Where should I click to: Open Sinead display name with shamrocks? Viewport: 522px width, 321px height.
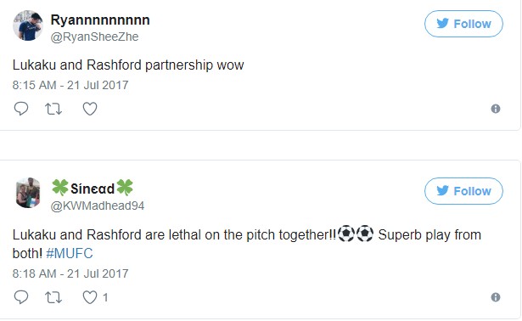pos(93,189)
